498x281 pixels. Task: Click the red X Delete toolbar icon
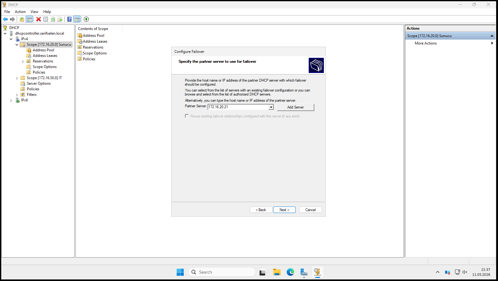click(39, 19)
